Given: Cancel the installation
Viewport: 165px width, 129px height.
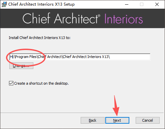Looking at the screenshot, I should (x=148, y=120).
